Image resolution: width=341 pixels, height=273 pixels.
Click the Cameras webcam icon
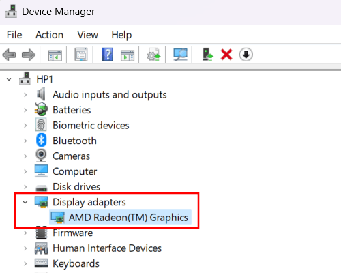point(41,156)
